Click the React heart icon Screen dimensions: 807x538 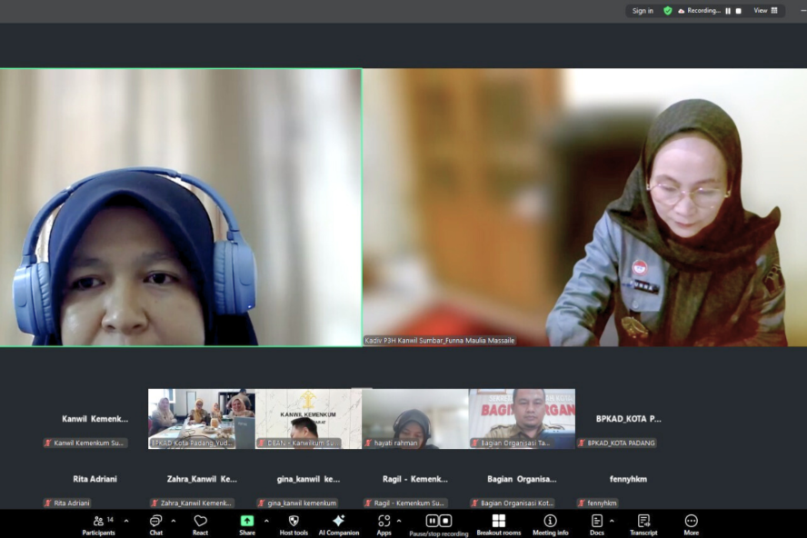[x=200, y=523]
